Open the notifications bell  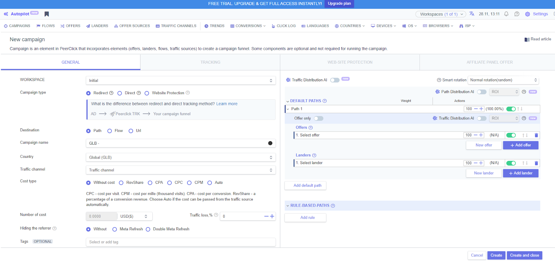(x=506, y=14)
